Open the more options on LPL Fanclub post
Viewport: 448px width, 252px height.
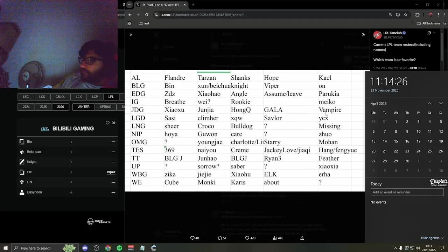click(435, 33)
